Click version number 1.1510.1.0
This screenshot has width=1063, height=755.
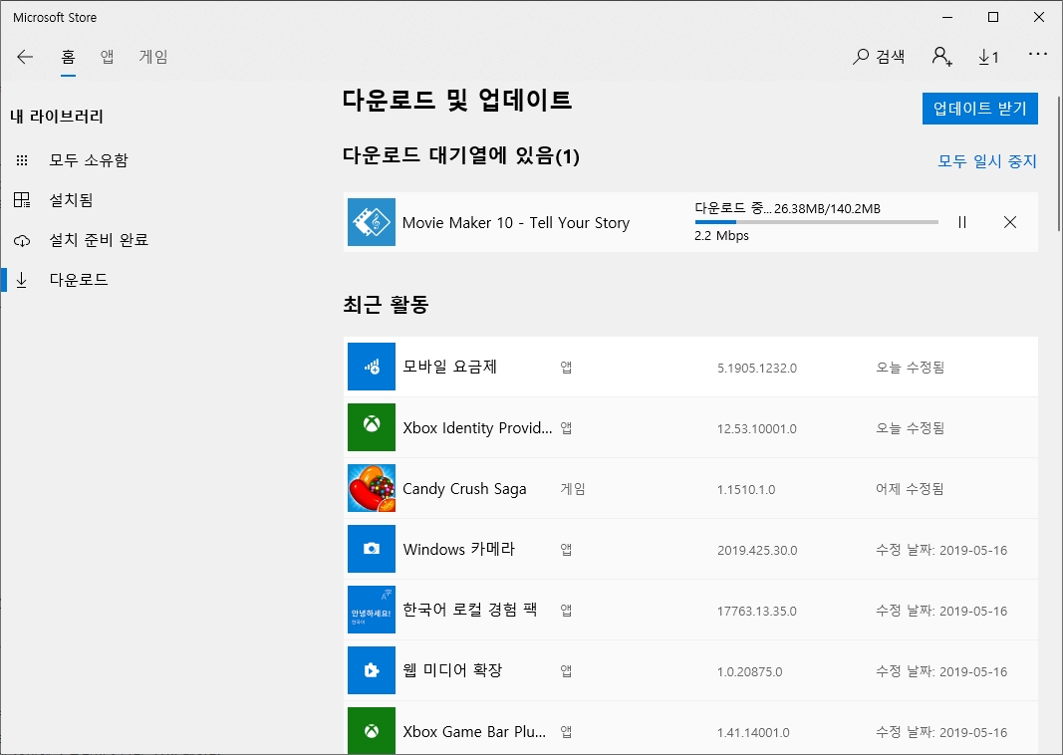click(746, 489)
